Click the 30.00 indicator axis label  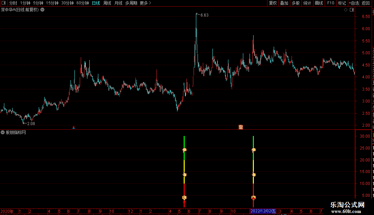[x=365, y=136]
